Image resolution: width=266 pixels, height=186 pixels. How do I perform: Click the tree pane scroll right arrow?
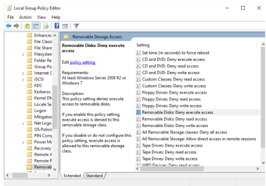49,175
